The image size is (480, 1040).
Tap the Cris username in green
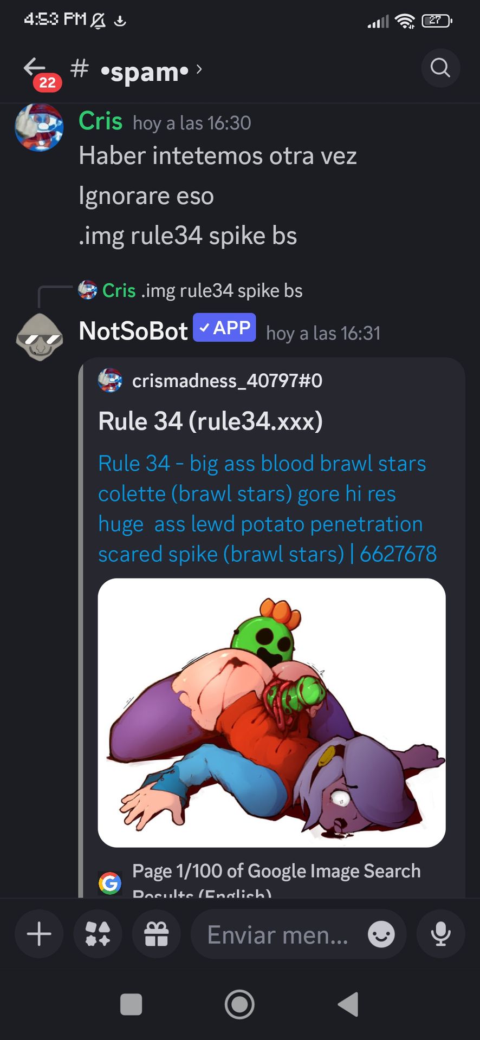(100, 121)
